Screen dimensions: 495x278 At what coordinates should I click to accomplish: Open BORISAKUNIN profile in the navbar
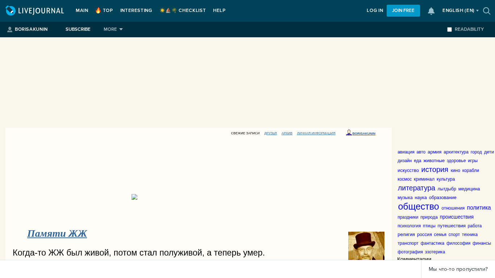(31, 29)
